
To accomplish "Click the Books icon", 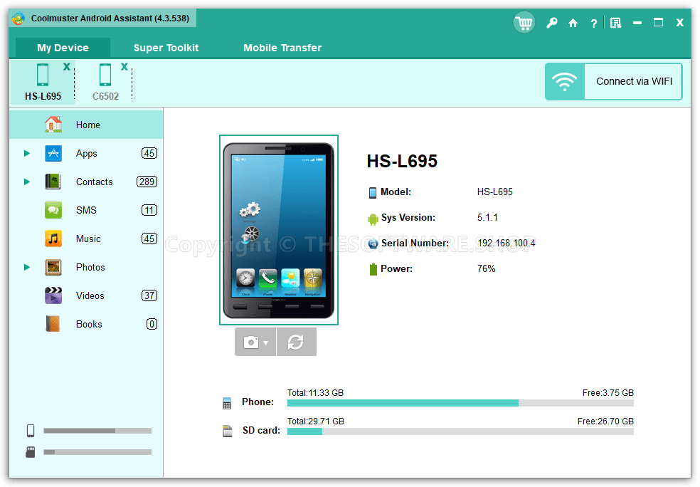I will [x=53, y=324].
